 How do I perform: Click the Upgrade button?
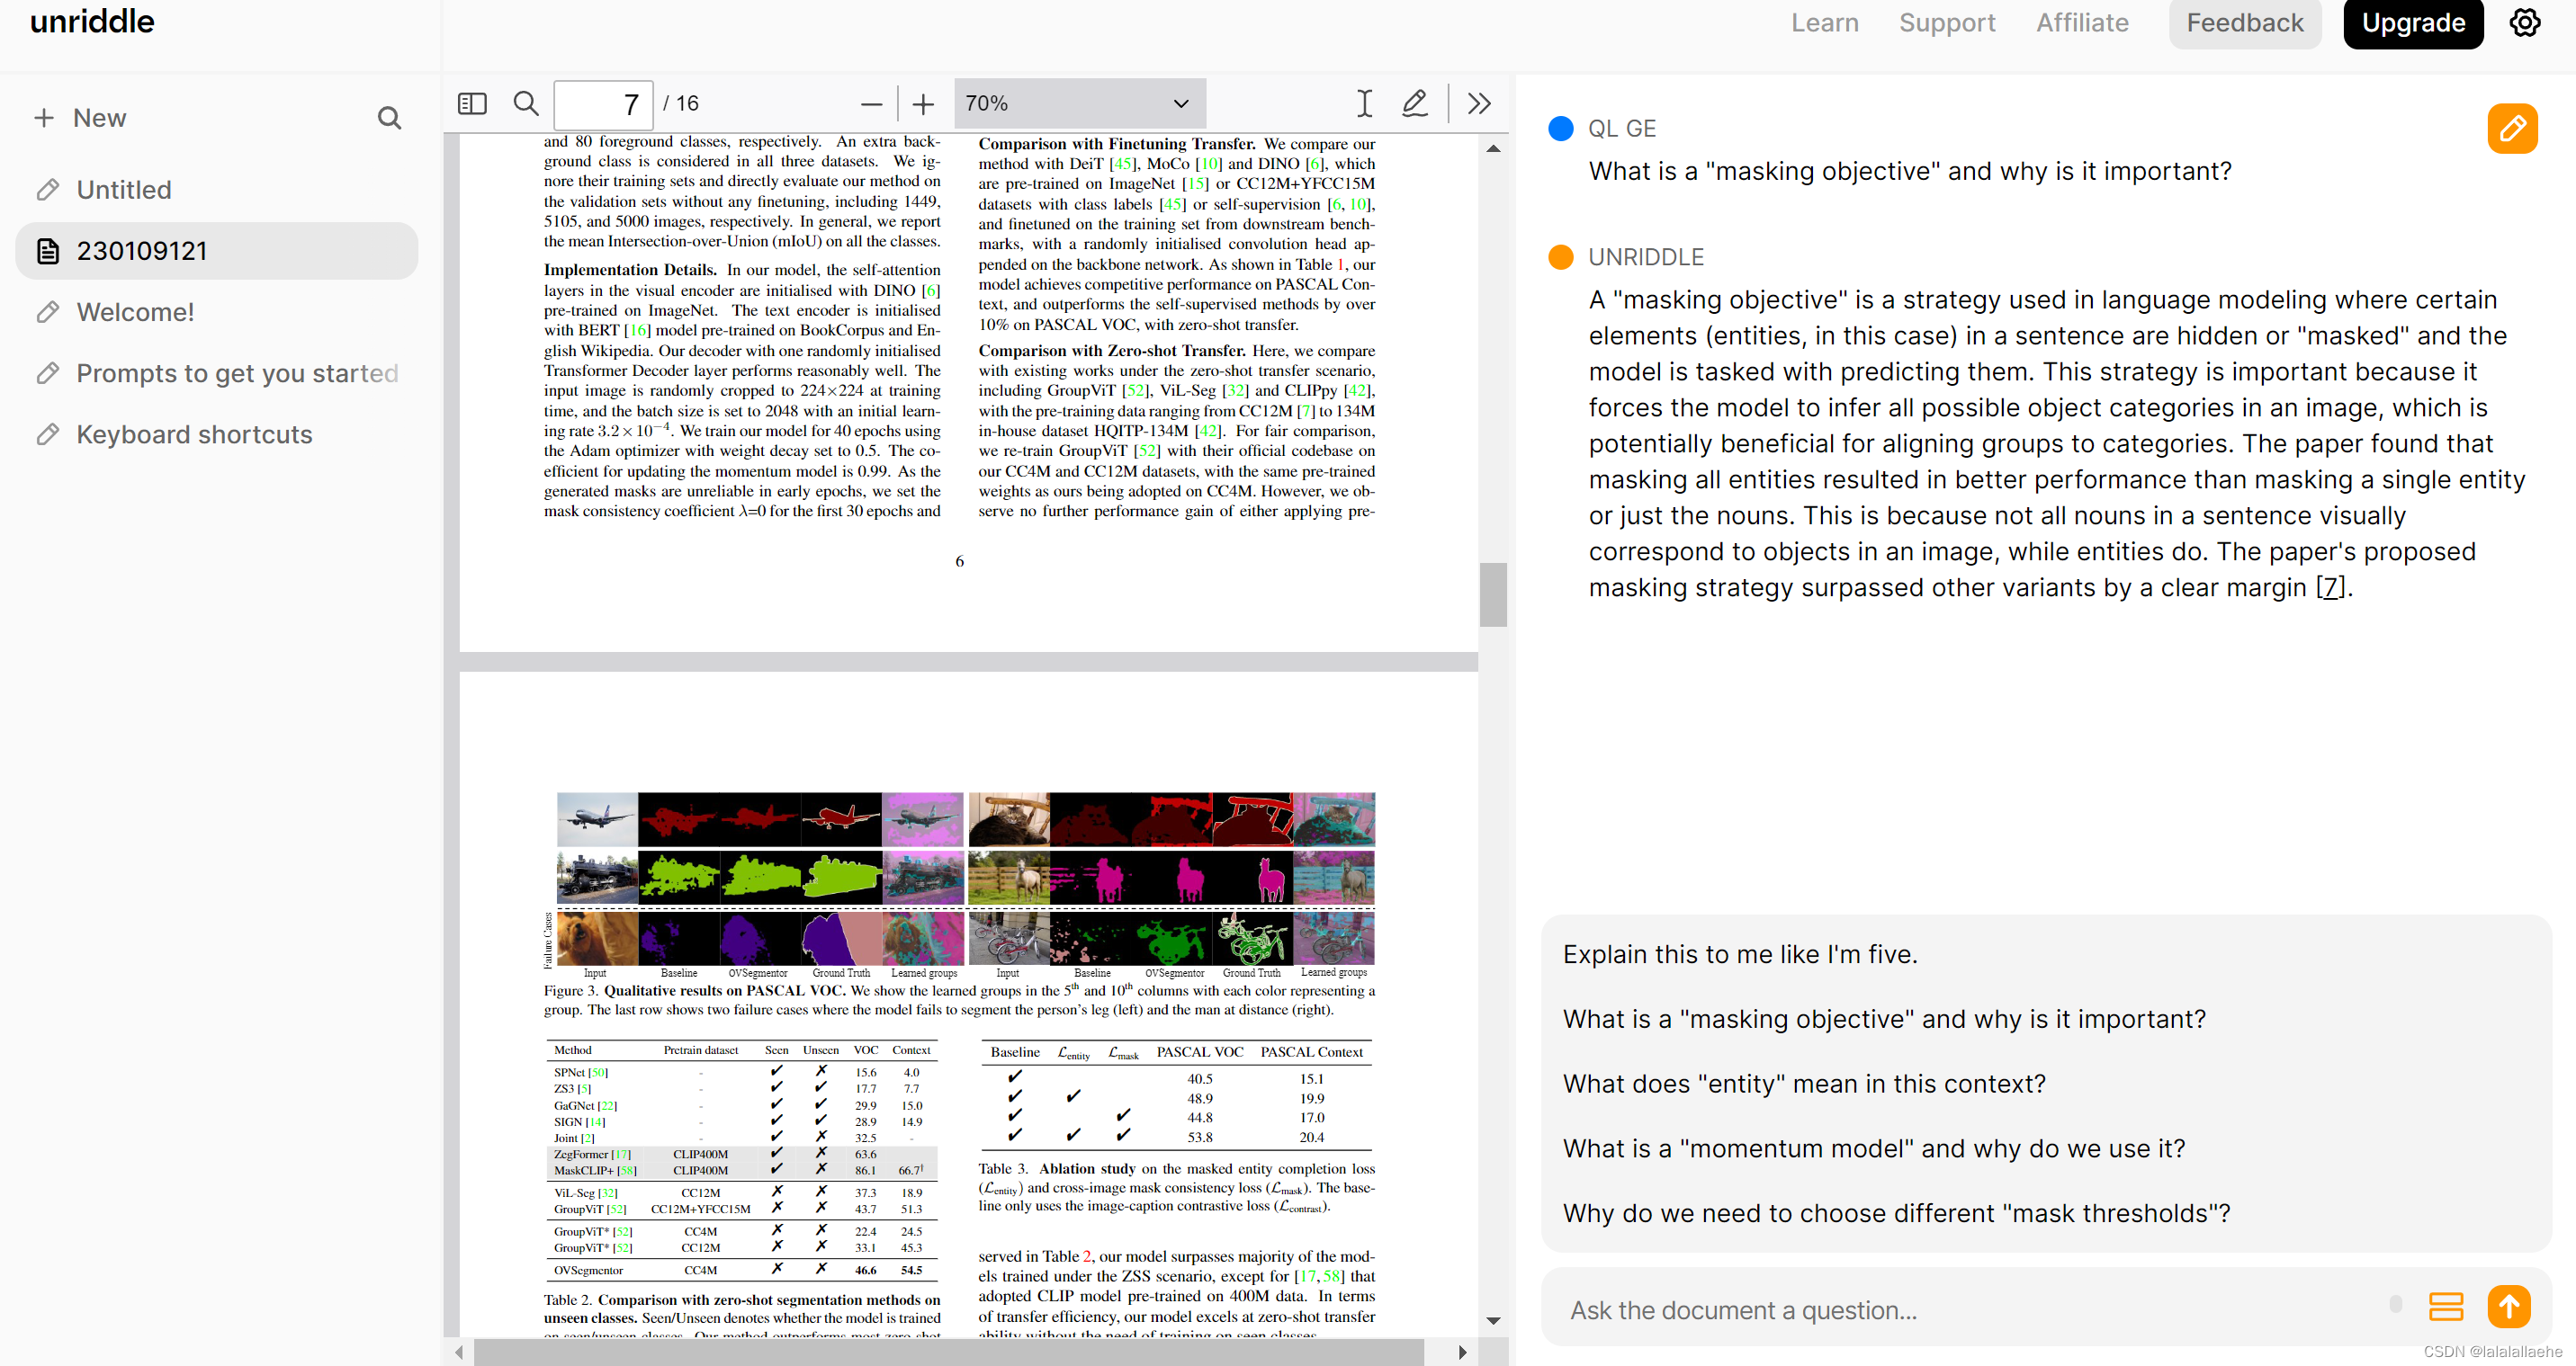[2413, 23]
